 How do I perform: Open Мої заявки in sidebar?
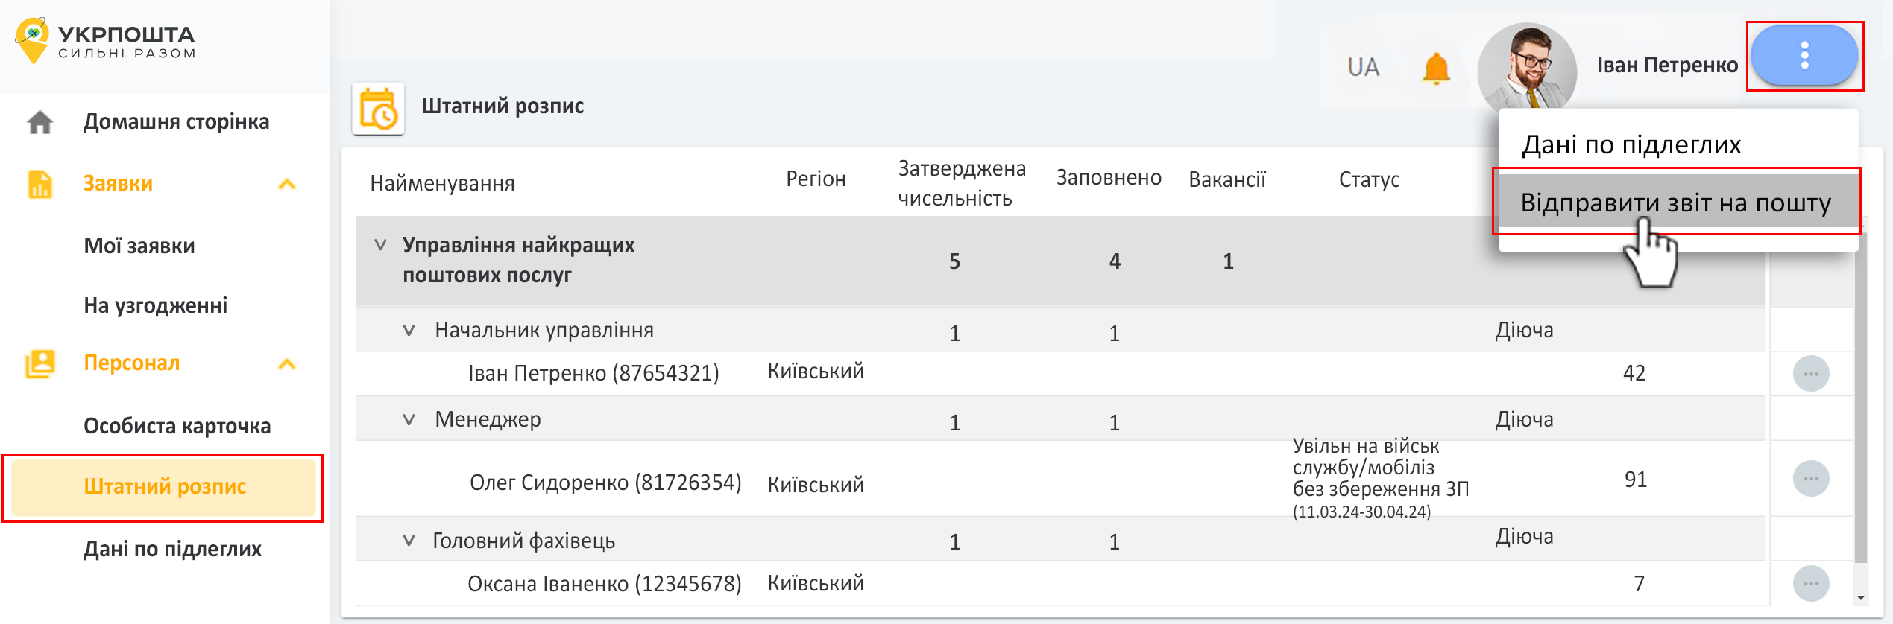coord(139,246)
